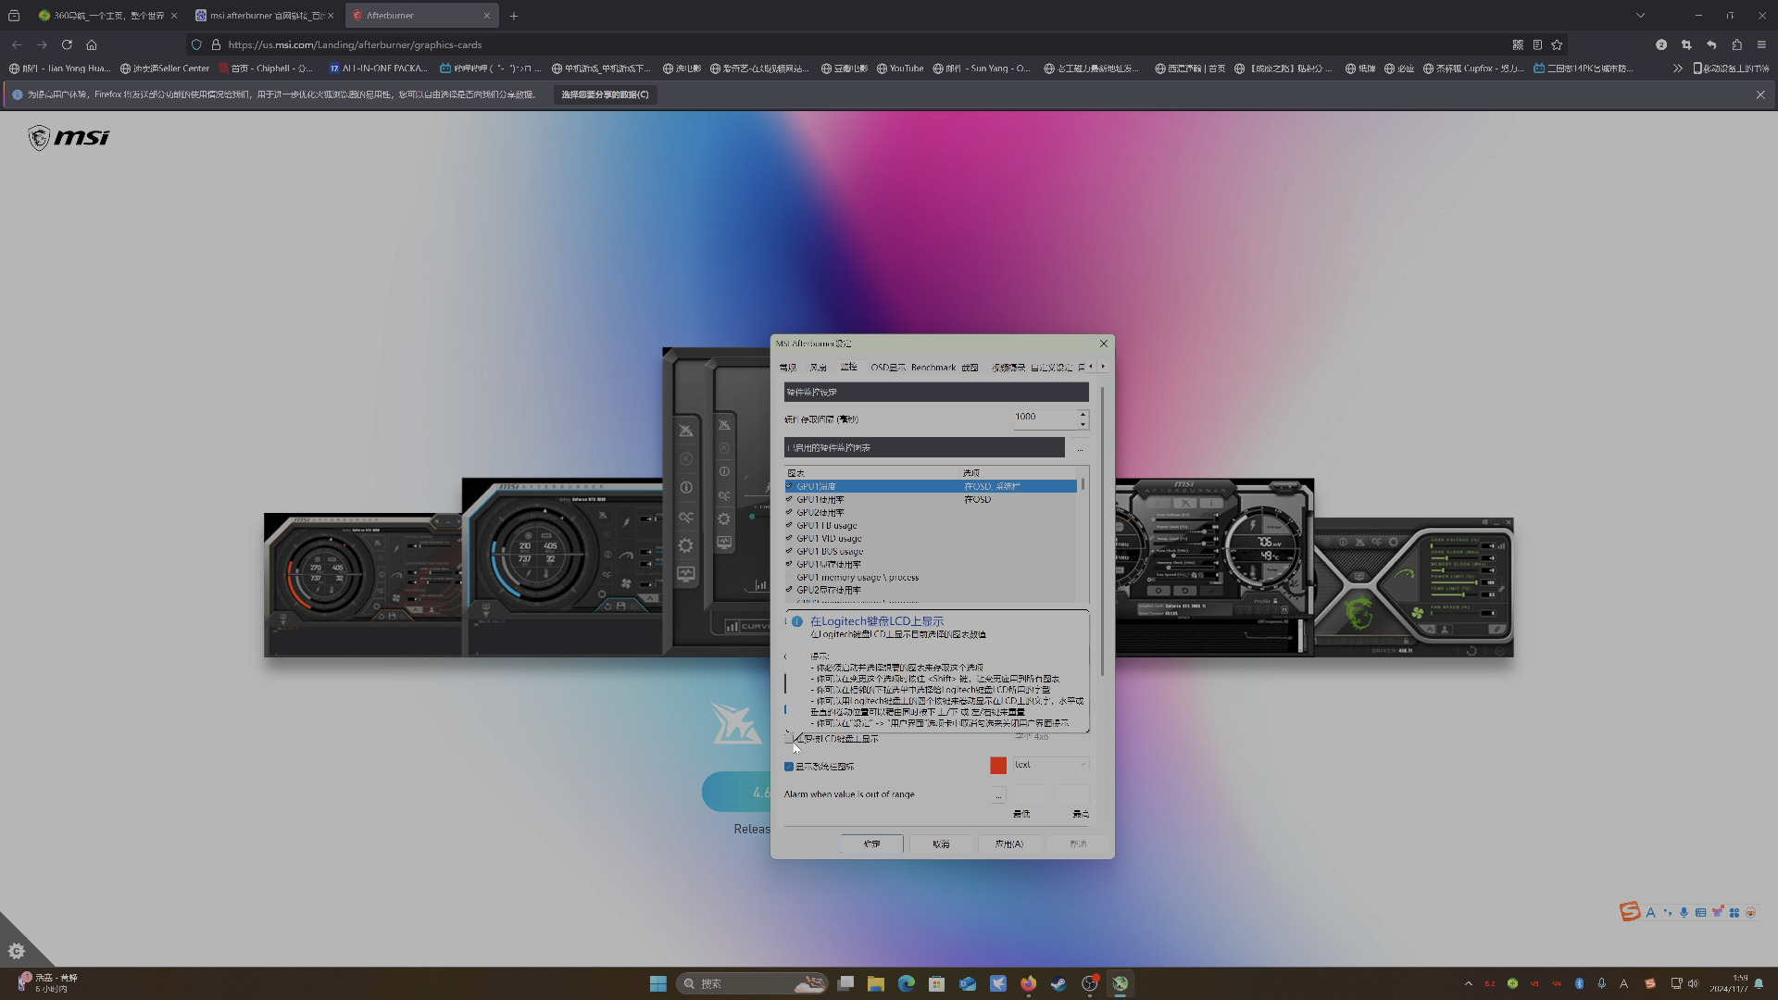Open a new browser tab with the plus button
The width and height of the screenshot is (1778, 1000).
pos(514,16)
